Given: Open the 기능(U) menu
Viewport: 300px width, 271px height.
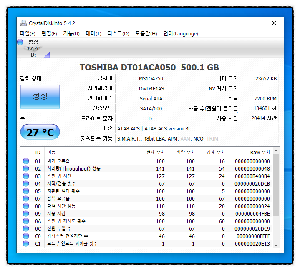Looking at the screenshot, I should (x=71, y=34).
